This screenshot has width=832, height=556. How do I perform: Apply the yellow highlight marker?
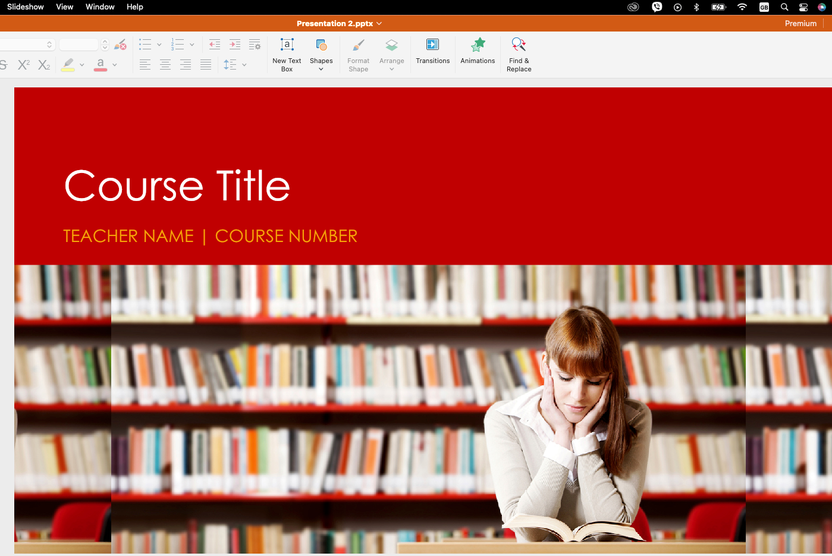click(x=68, y=65)
